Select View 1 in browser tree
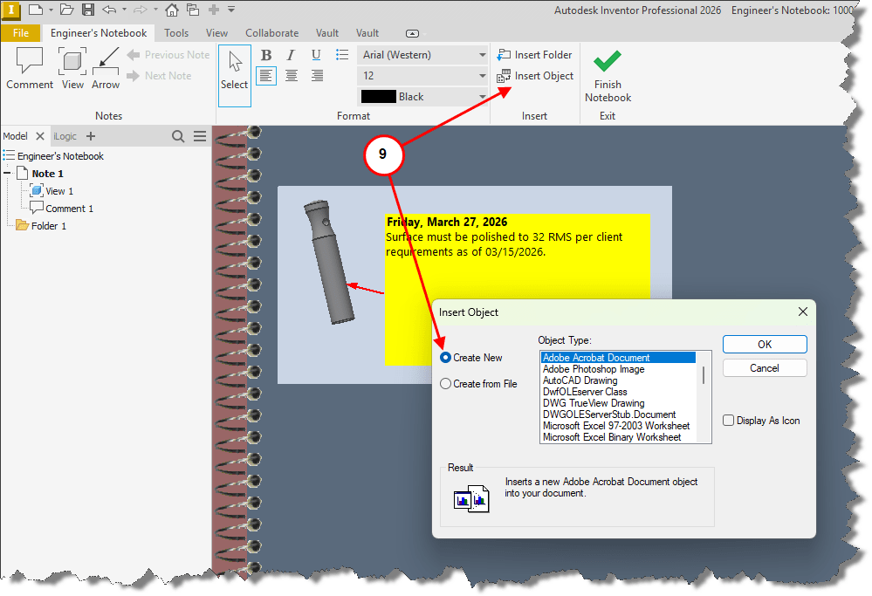Image resolution: width=872 pixels, height=596 pixels. (59, 191)
